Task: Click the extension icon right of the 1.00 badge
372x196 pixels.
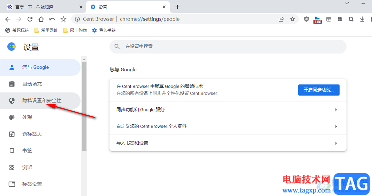Action: pos(328,19)
